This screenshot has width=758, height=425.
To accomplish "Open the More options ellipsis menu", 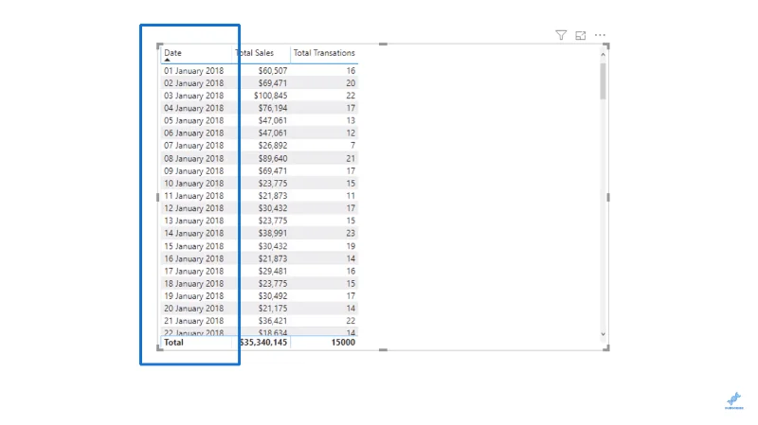I will coord(600,35).
